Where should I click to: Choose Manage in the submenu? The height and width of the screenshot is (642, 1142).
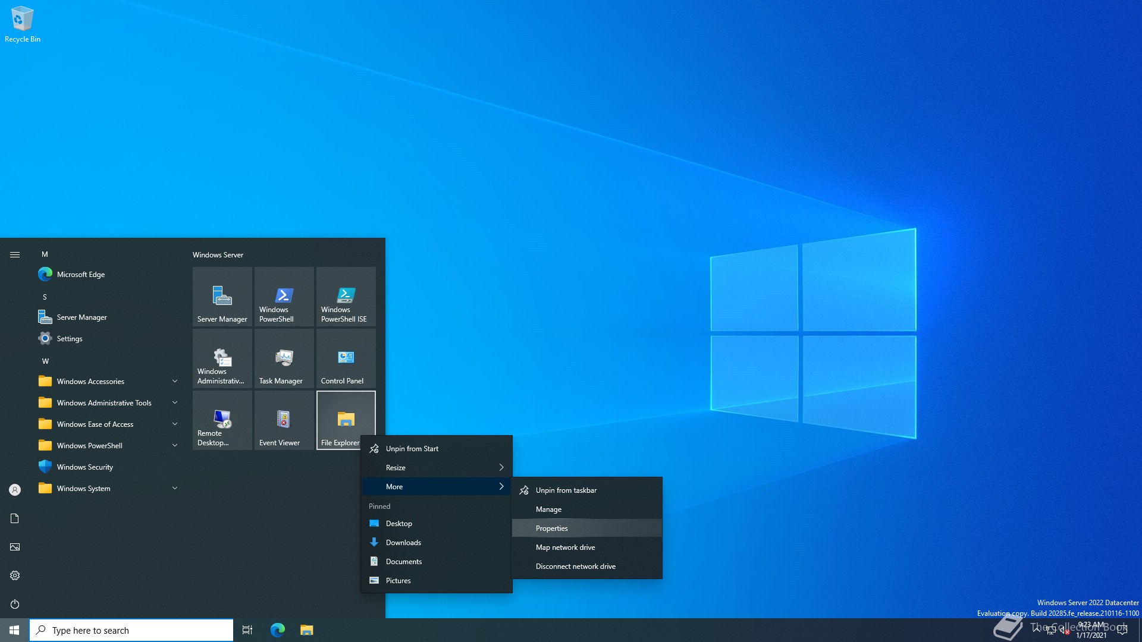(587, 509)
